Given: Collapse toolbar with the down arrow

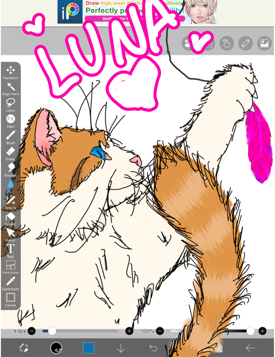Looking at the screenshot, I should 121,348.
